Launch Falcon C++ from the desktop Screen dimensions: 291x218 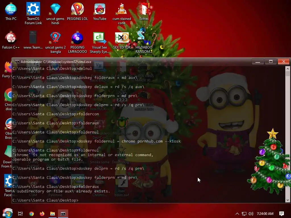pos(11,40)
